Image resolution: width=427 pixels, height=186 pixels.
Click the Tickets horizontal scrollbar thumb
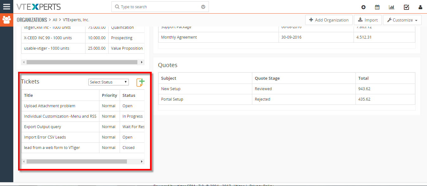77,162
